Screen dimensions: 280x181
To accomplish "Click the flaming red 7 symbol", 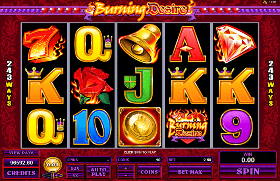I will tap(44, 44).
